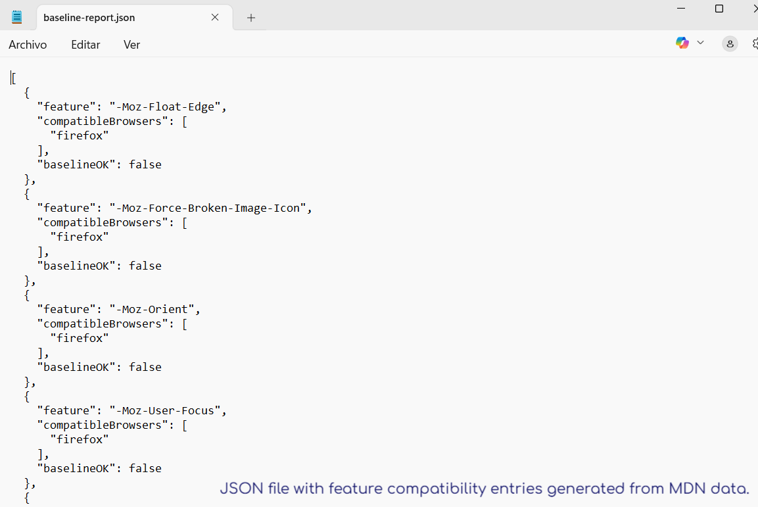Click the opening square bracket on first line
Image resolution: width=758 pixels, height=507 pixels.
pyautogui.click(x=14, y=78)
